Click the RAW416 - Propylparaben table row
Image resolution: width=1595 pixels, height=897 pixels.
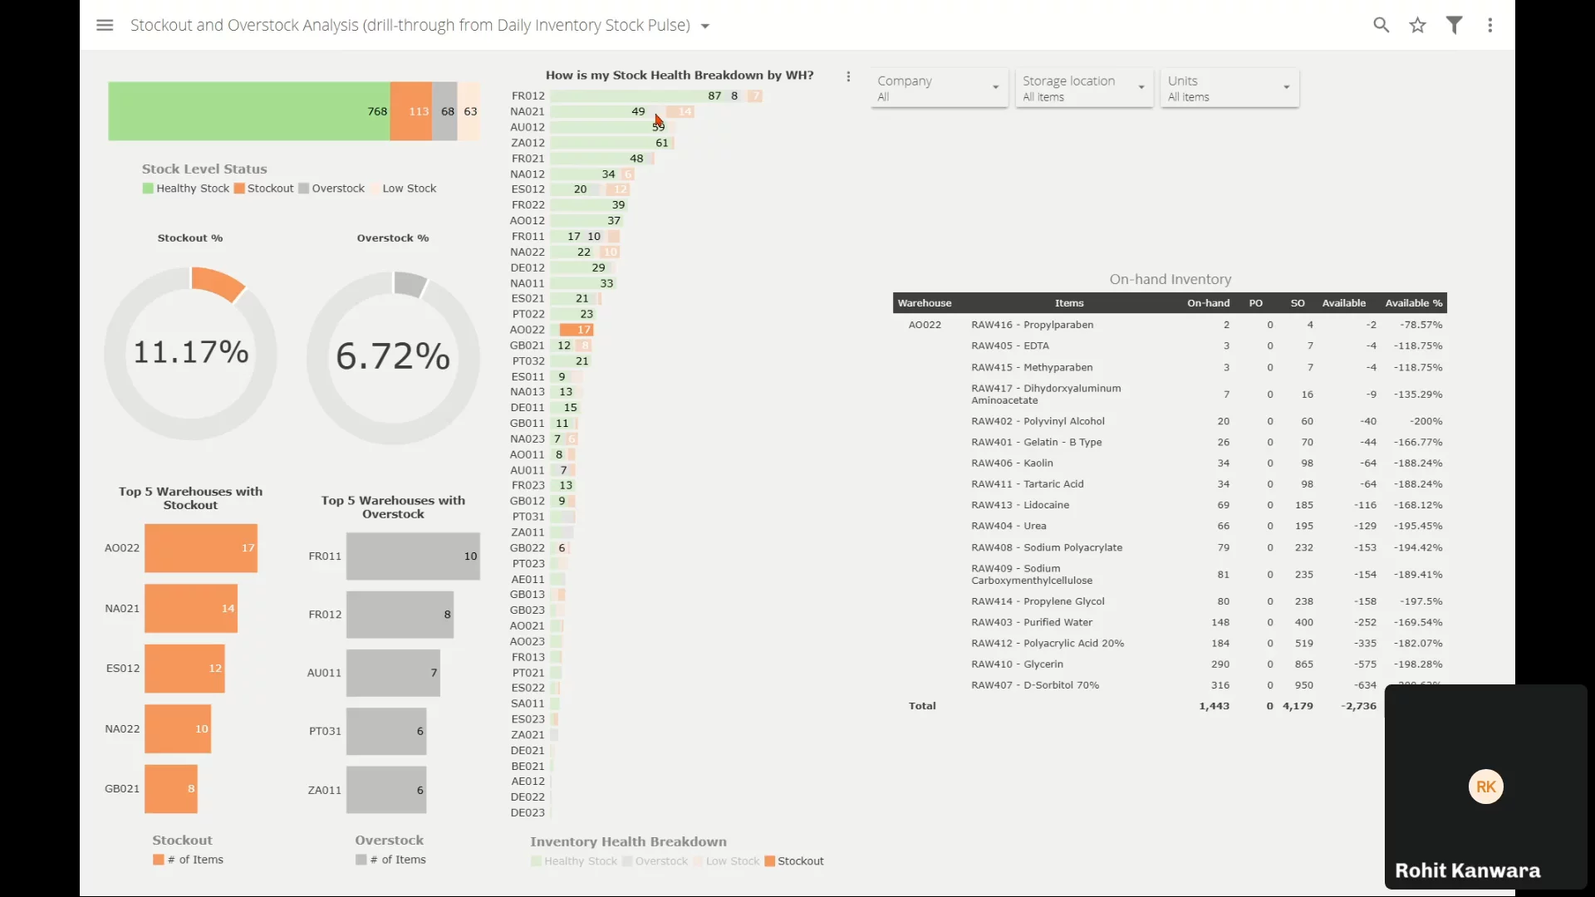[1032, 325]
